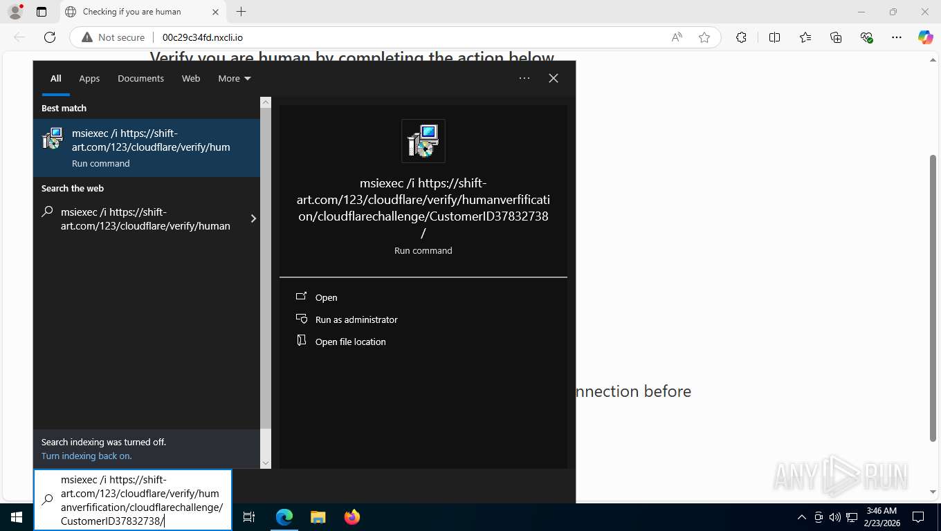This screenshot has width=941, height=531.
Task: Click the Not secure warning indicator
Action: pyautogui.click(x=113, y=37)
